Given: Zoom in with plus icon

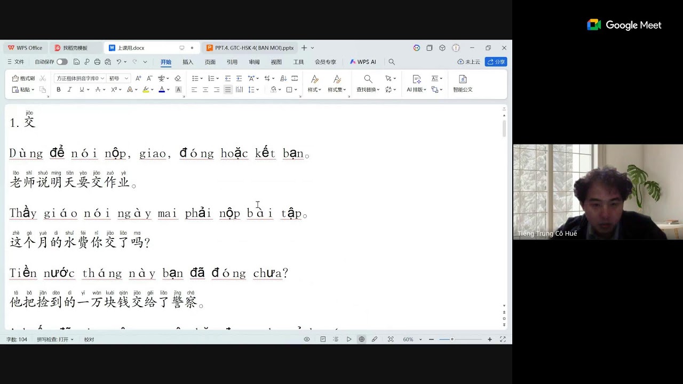Looking at the screenshot, I should pos(490,339).
